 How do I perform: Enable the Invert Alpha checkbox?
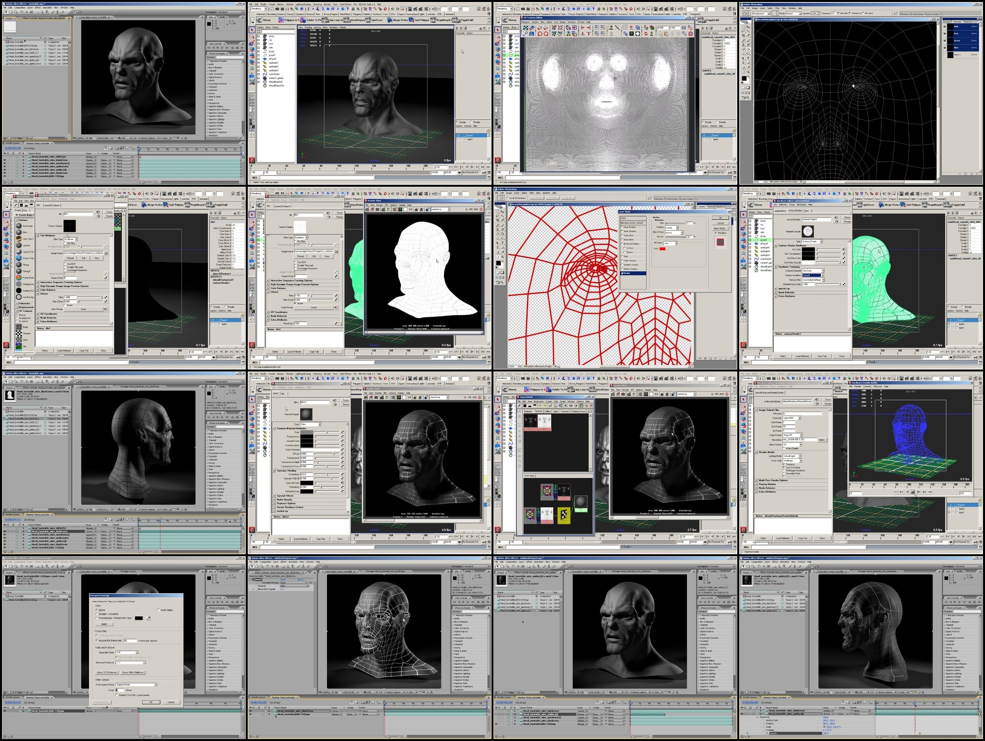pos(158,610)
